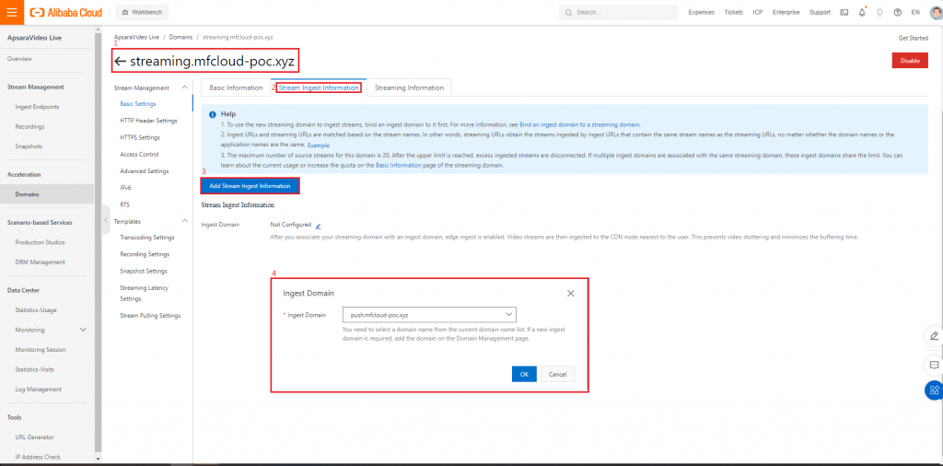Click the red Disable button

click(910, 61)
